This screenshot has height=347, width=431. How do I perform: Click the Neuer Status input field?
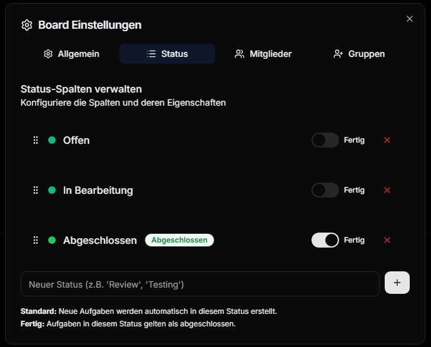tap(200, 284)
